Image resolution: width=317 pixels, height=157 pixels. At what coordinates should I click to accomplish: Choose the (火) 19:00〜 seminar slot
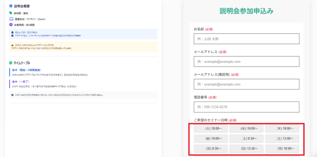pos(211,129)
